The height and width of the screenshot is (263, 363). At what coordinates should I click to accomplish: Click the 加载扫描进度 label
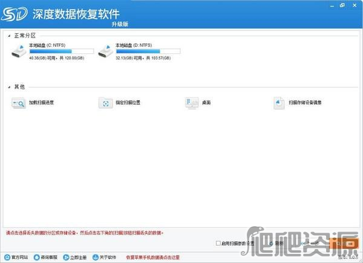point(41,102)
